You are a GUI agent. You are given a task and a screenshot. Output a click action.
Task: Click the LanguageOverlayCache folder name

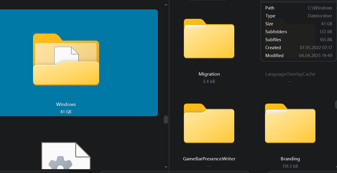290,74
